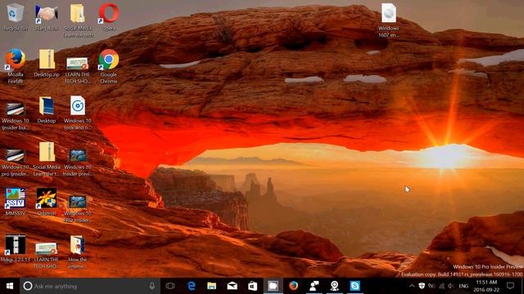Activate Cortana microphone in search box
Screen dimensions: 524x294
[151, 286]
